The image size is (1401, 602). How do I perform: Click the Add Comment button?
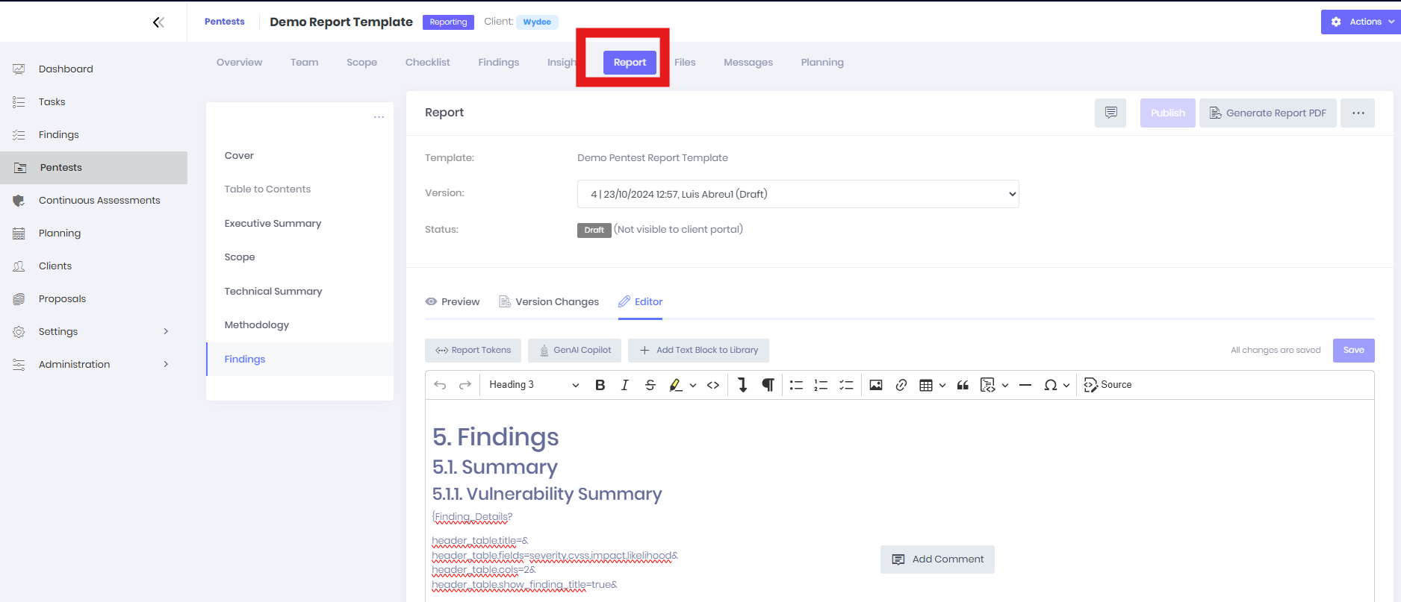pyautogui.click(x=937, y=559)
